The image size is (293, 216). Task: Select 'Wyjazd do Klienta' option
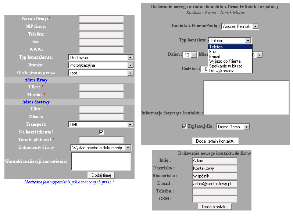(x=225, y=61)
